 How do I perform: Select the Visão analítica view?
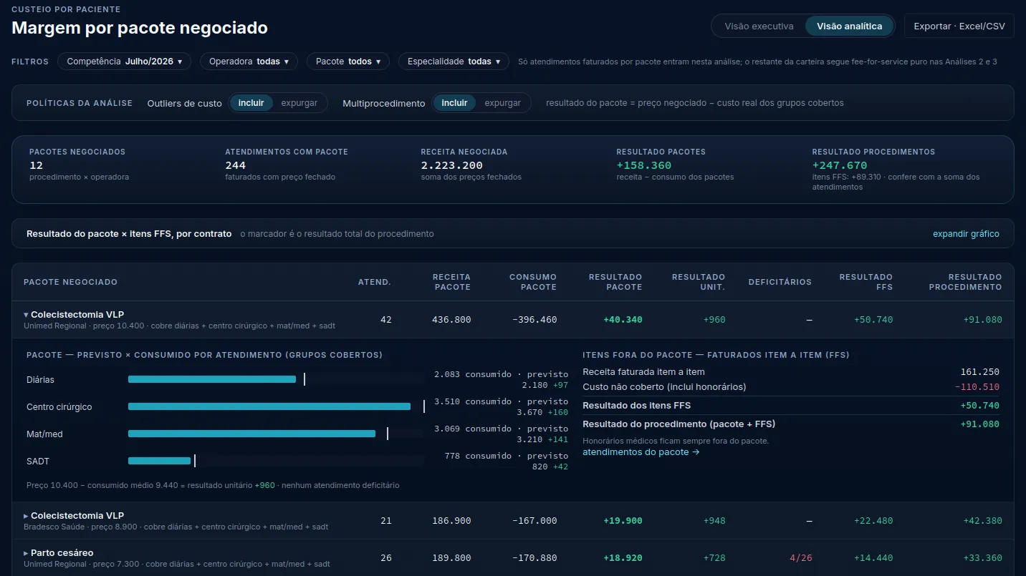coord(849,26)
